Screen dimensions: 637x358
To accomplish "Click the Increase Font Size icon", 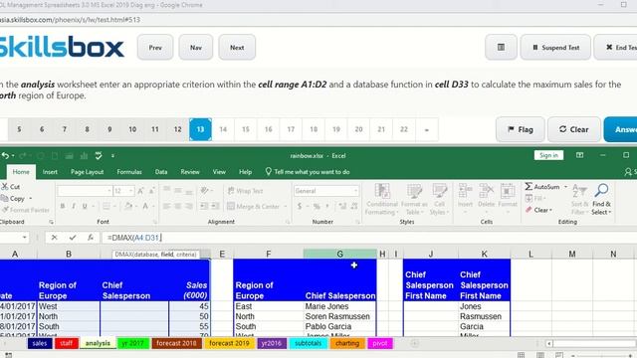I will pyautogui.click(x=140, y=191).
